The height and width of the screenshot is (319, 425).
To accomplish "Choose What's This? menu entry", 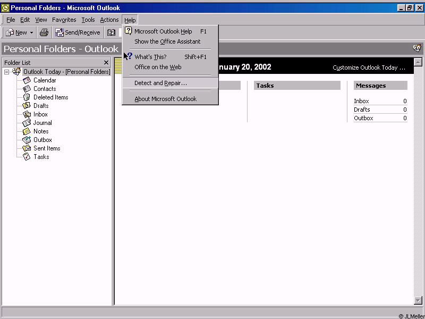I will (x=170, y=57).
